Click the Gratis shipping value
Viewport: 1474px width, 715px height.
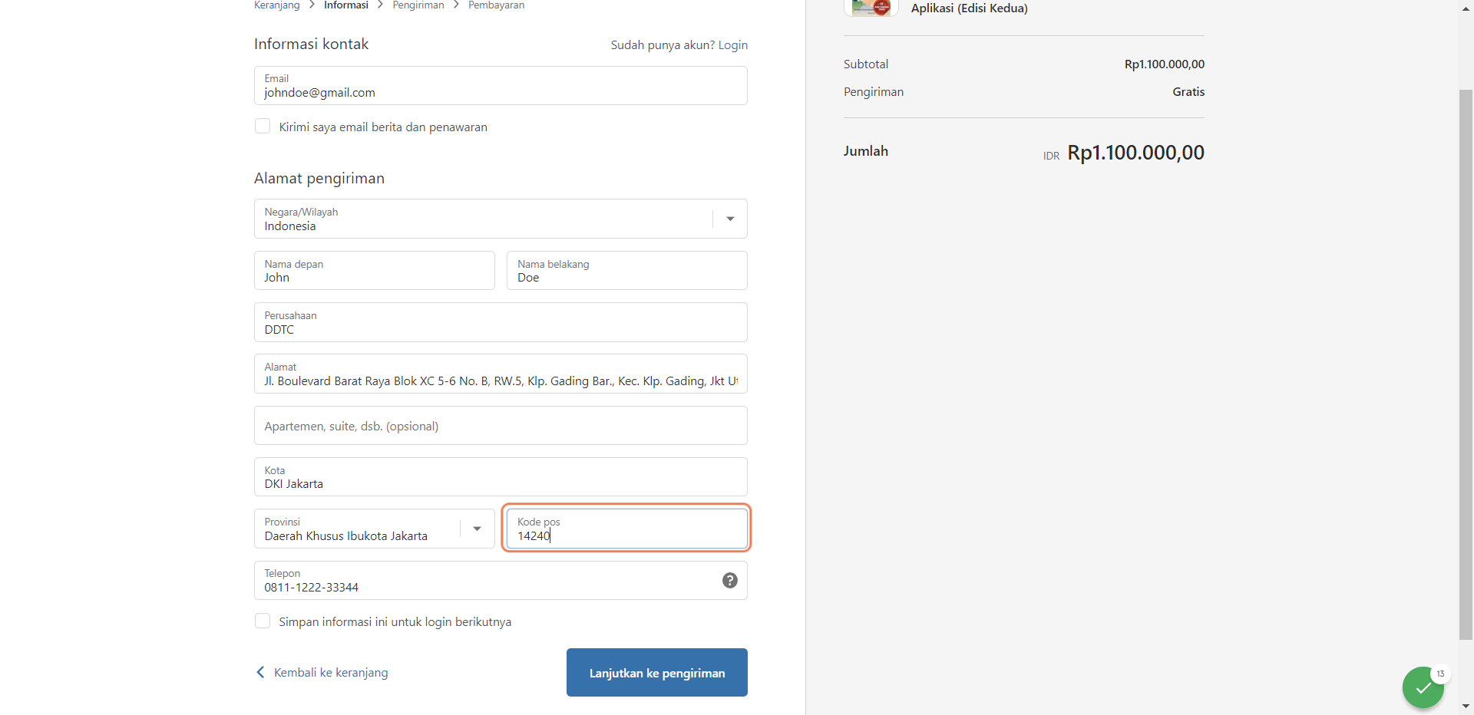point(1188,92)
